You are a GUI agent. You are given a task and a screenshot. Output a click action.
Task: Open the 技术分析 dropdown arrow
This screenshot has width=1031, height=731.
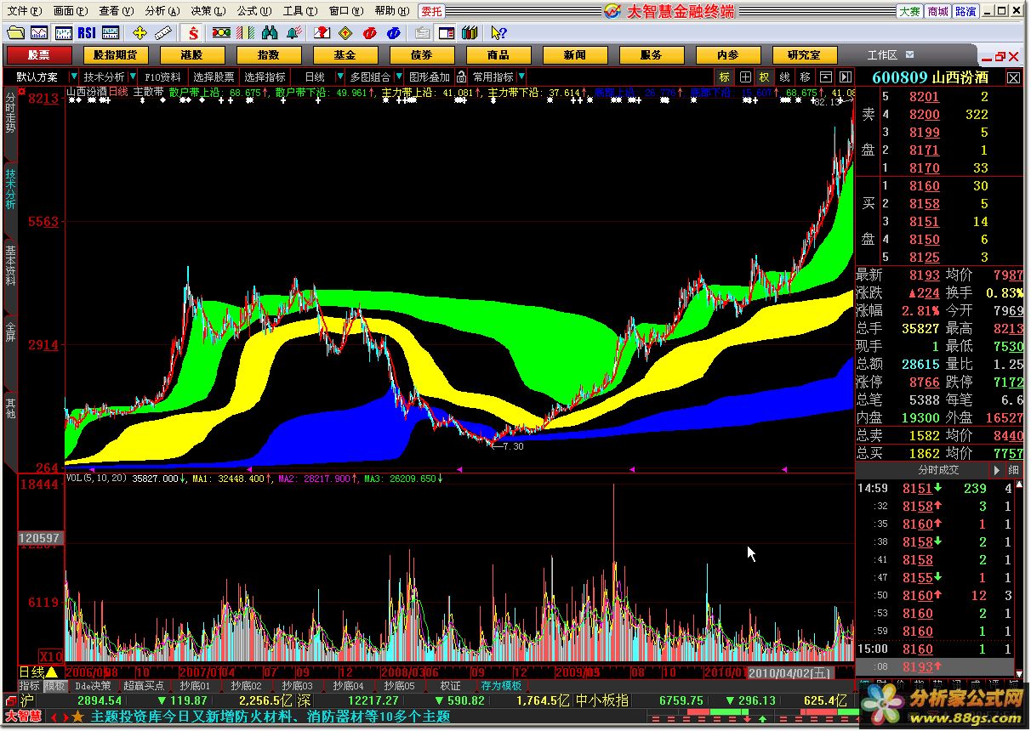(133, 76)
